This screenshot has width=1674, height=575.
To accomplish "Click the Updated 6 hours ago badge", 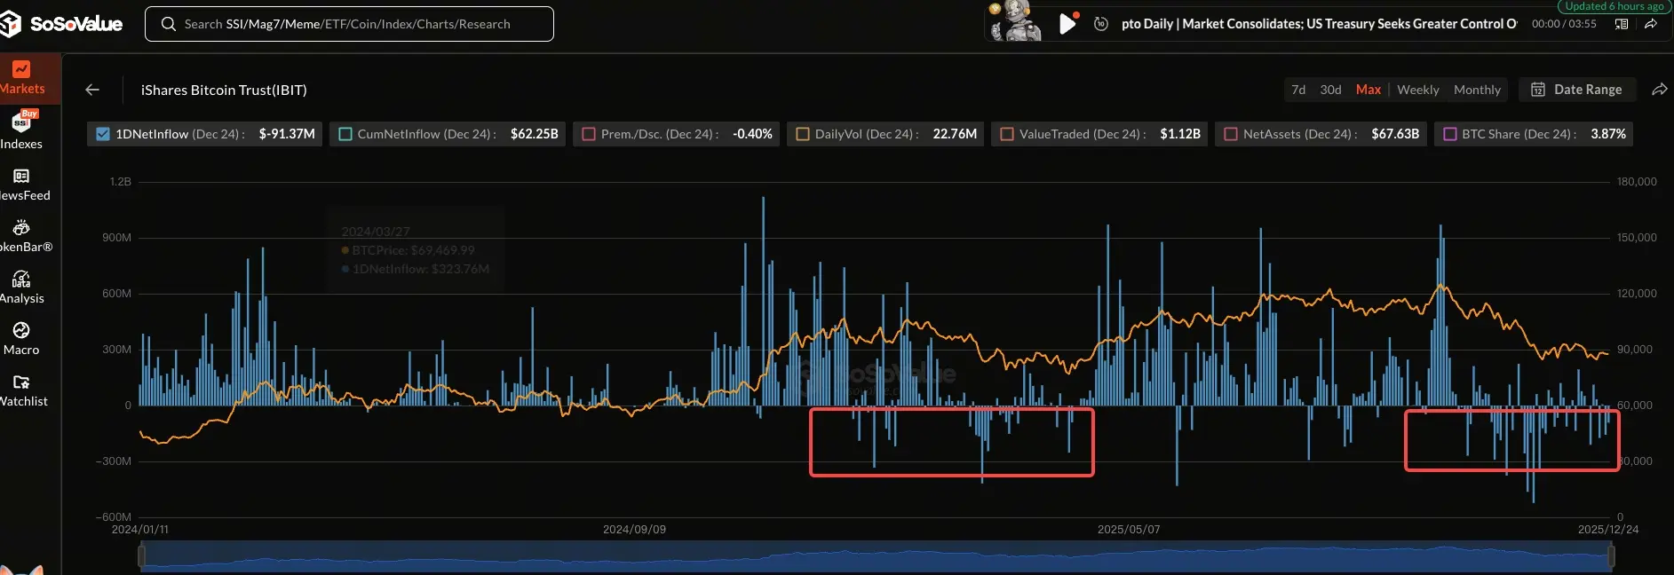I will [x=1614, y=6].
